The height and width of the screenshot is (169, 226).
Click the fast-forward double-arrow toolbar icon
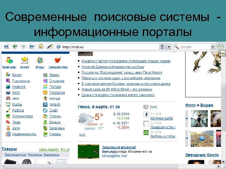[32, 46]
